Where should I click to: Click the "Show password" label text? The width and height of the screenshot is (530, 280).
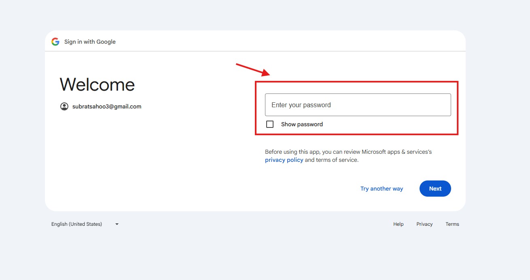(x=302, y=124)
